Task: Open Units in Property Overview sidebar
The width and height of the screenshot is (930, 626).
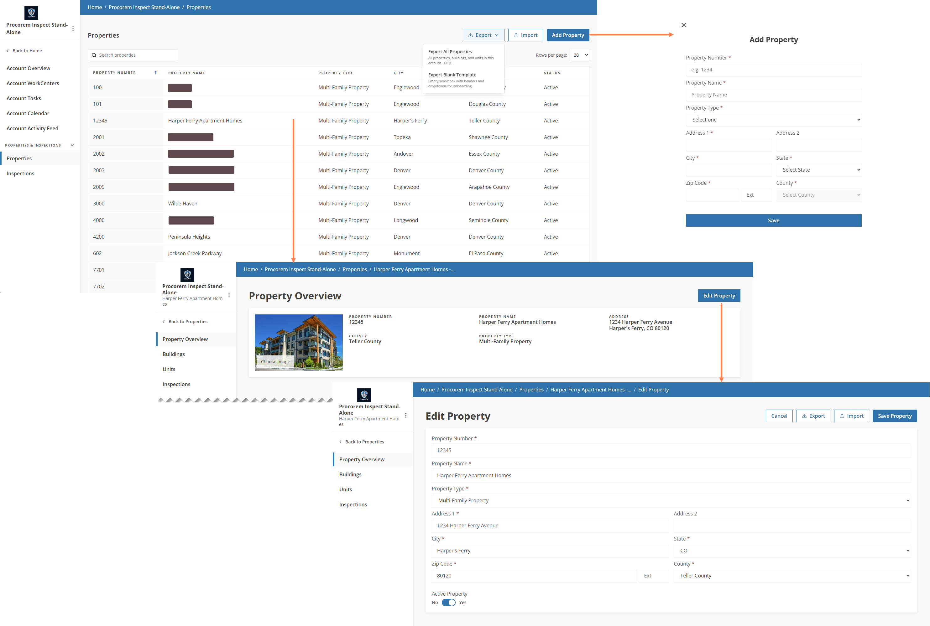Action: tap(169, 369)
